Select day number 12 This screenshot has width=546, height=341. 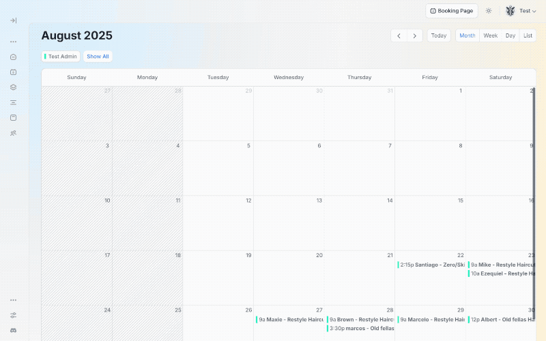tap(248, 201)
